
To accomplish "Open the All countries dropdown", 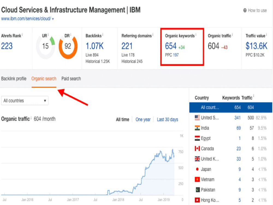I will (x=25, y=101).
